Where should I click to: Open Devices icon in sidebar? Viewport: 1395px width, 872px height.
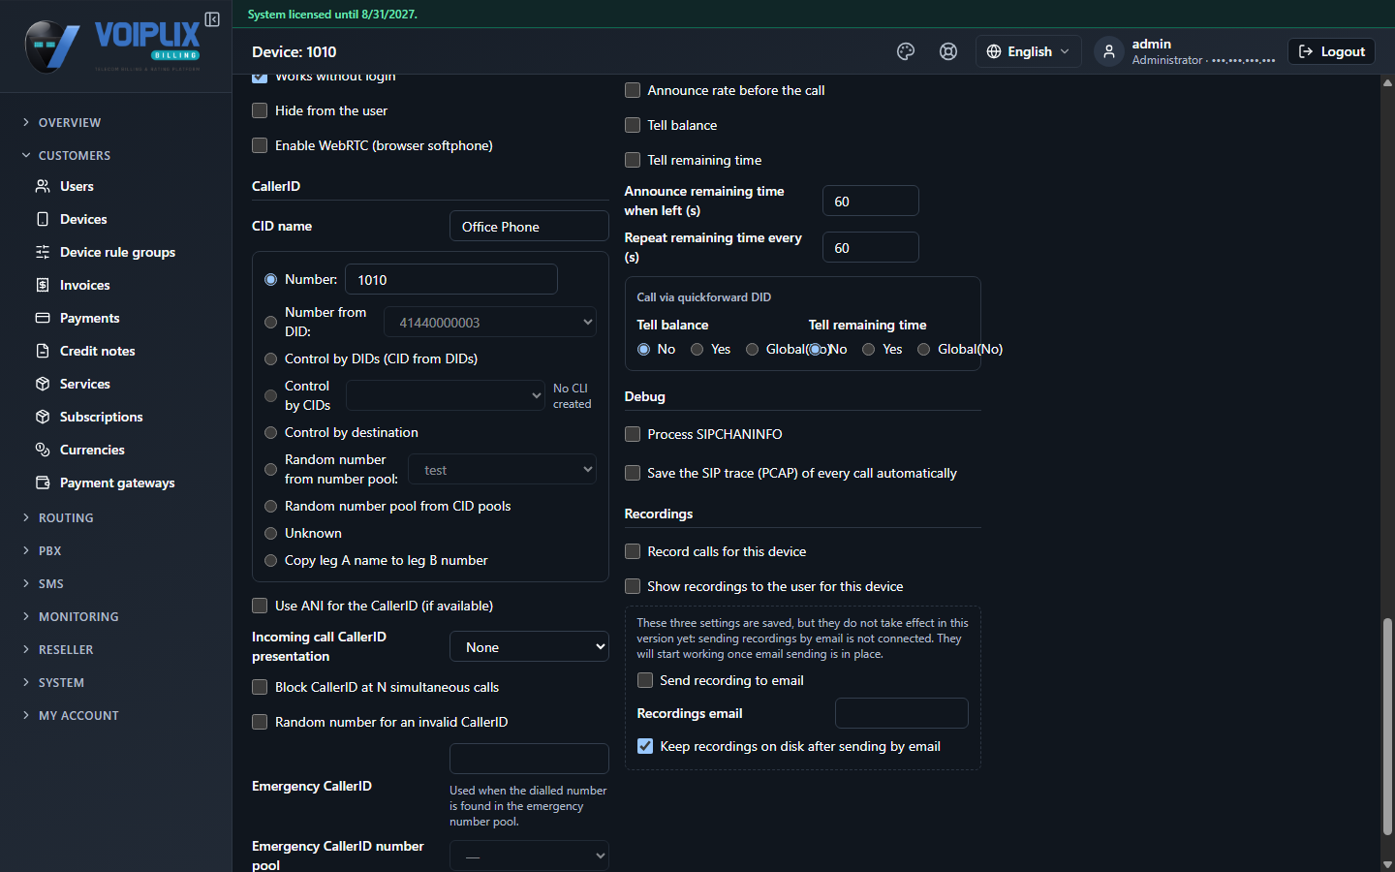43,219
